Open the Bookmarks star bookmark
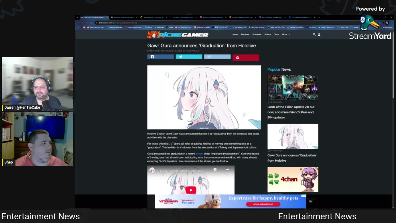The image size is (396, 223). point(159,27)
